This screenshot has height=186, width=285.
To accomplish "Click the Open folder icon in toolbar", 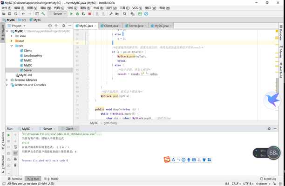I will pyautogui.click(x=4, y=14).
